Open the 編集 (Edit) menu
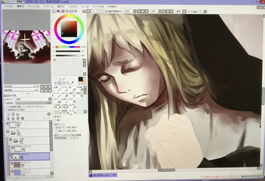The width and height of the screenshot is (265, 181). pyautogui.click(x=20, y=6)
